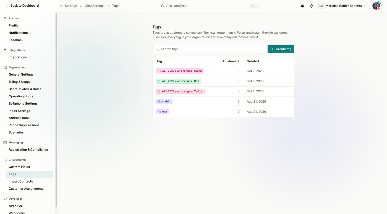Click the sidebar vertical scrollbar
Viewport: 387px width, 214px height.
point(56,110)
